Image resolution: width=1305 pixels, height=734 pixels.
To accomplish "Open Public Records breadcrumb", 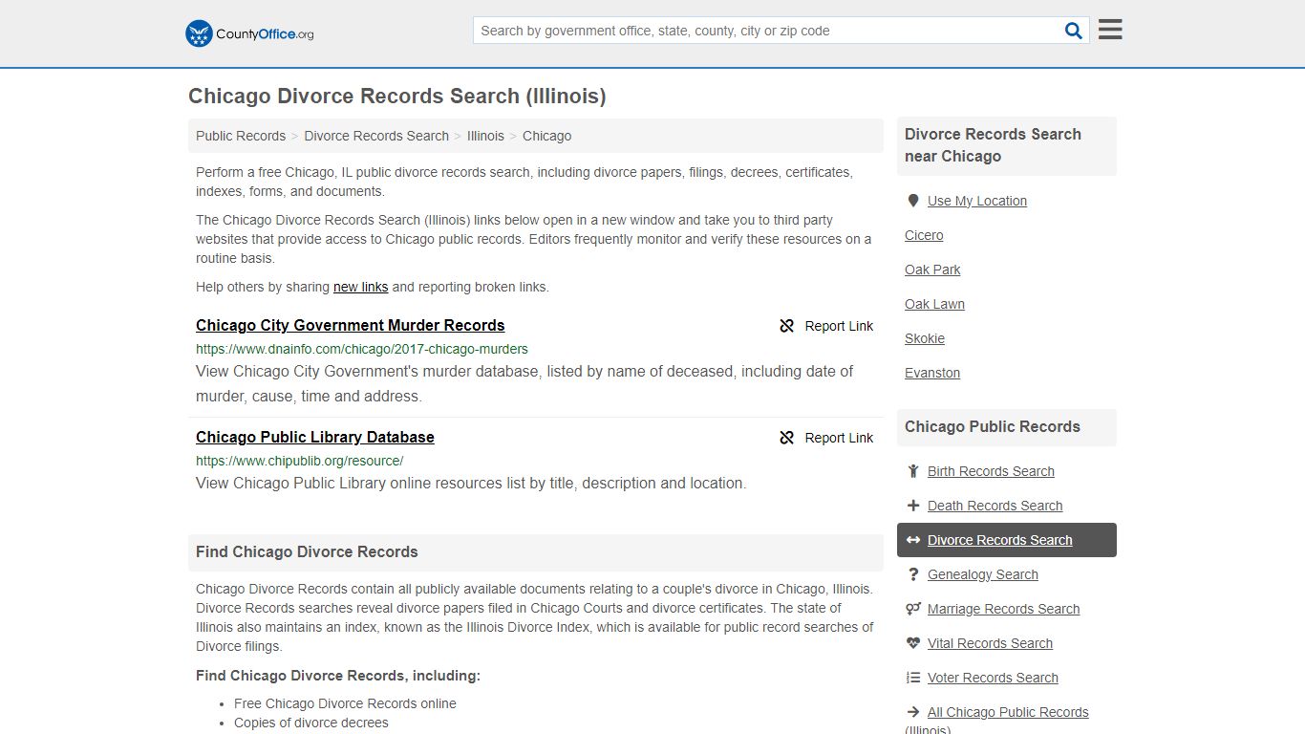I will tap(241, 136).
